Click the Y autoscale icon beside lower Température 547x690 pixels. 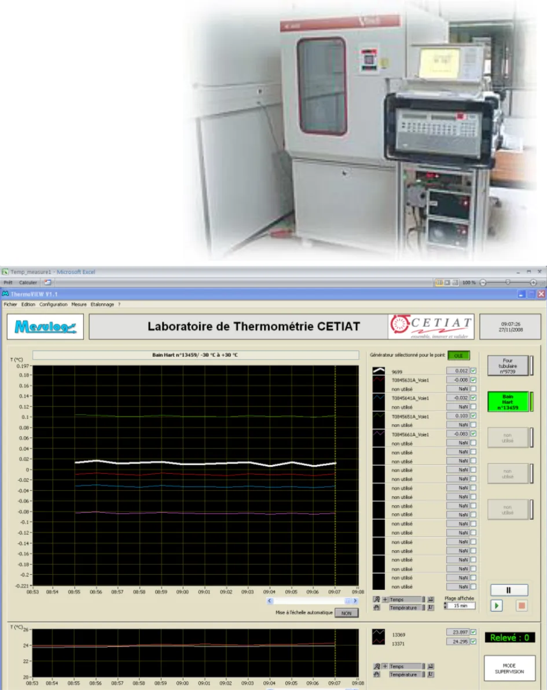coord(431,674)
